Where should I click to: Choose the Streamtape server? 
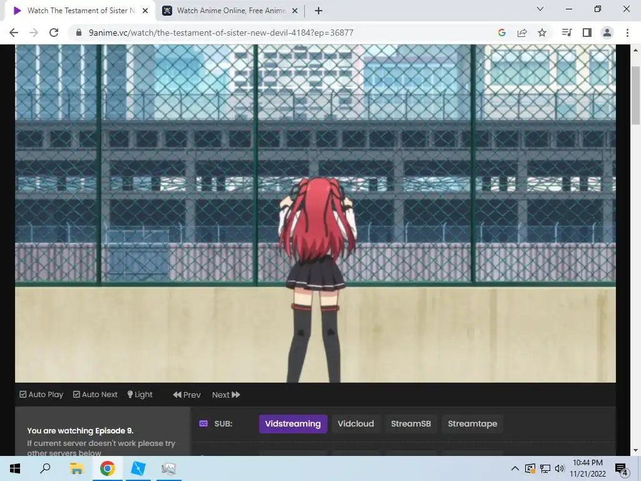pos(473,424)
